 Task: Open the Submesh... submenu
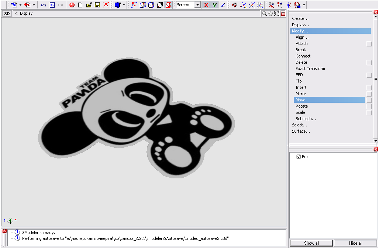pyautogui.click(x=306, y=119)
